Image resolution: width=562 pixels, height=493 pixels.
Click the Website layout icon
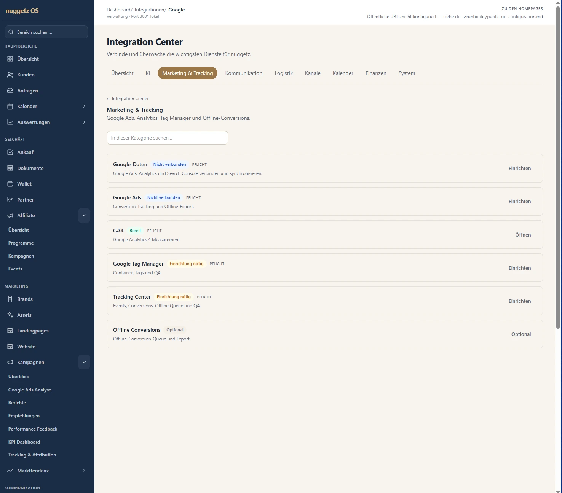tap(10, 347)
